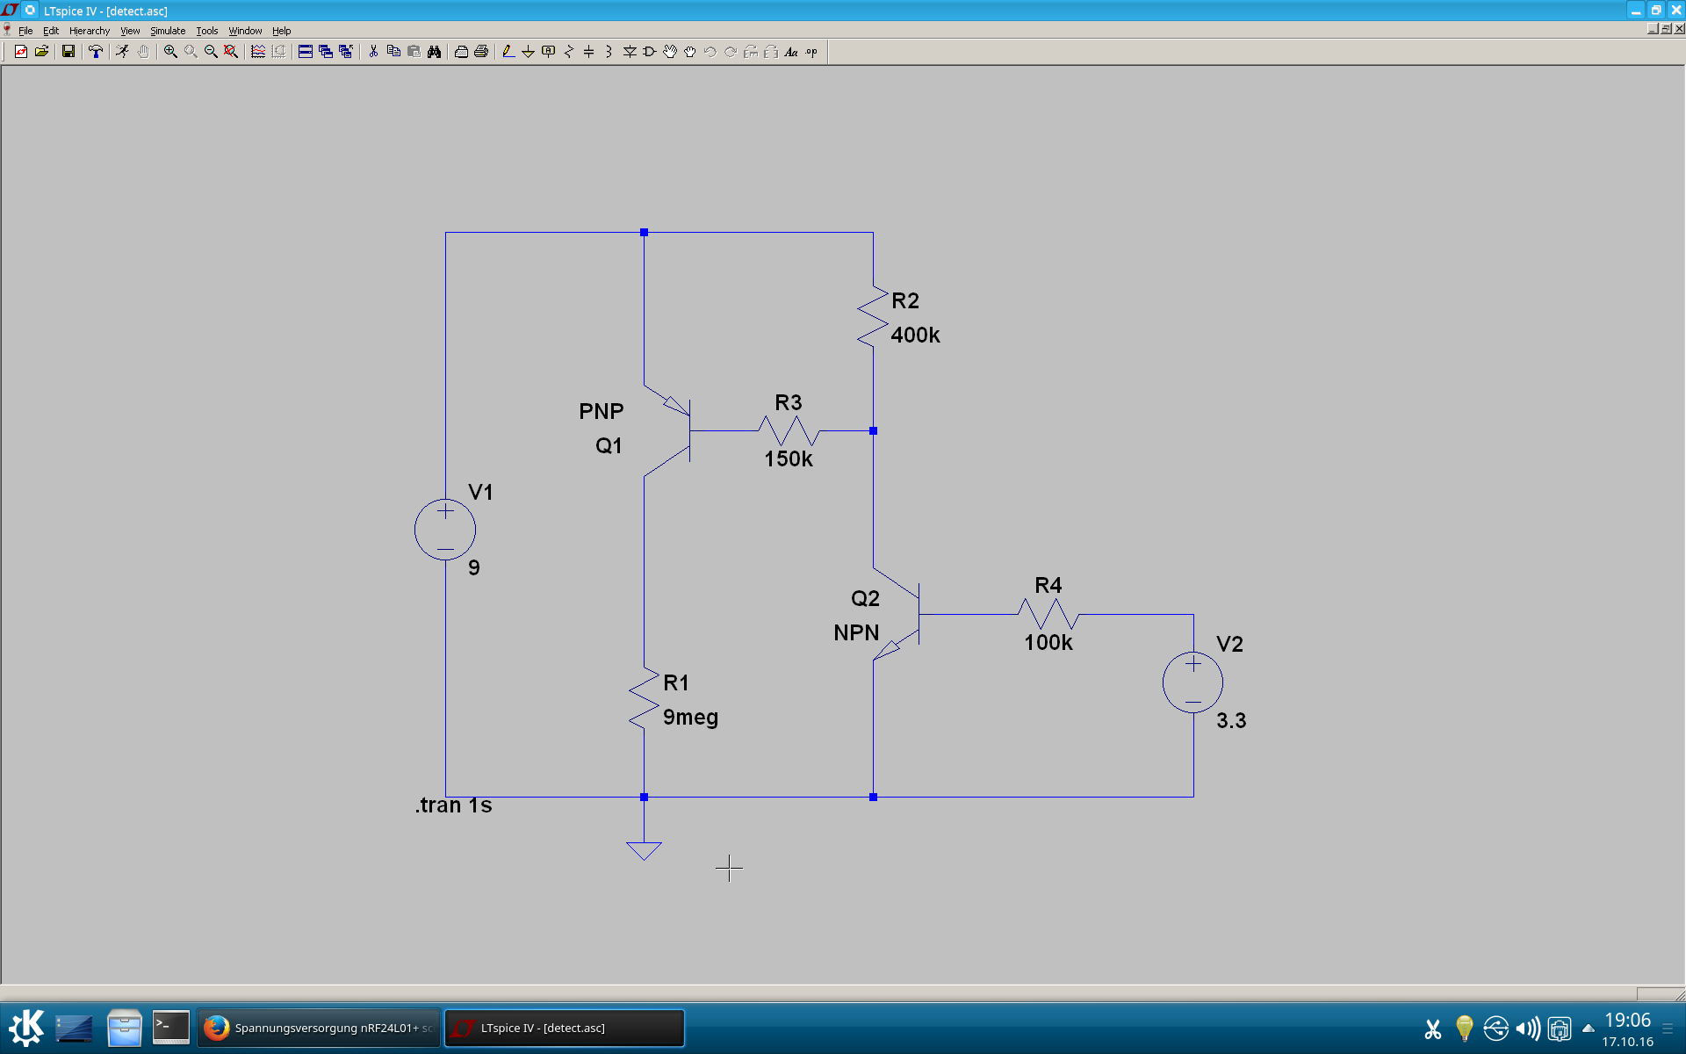The width and height of the screenshot is (1686, 1054).
Task: Open the KDE application launcher
Action: pos(26,1028)
